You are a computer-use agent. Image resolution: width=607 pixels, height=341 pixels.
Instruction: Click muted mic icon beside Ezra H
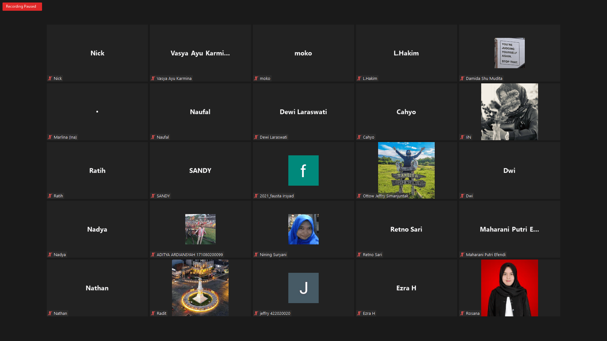359,314
